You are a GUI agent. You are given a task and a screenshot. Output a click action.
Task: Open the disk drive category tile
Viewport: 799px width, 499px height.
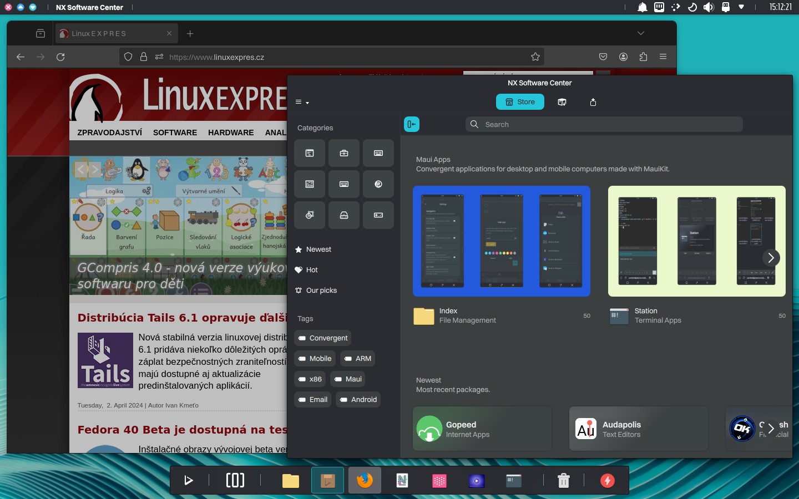click(344, 215)
